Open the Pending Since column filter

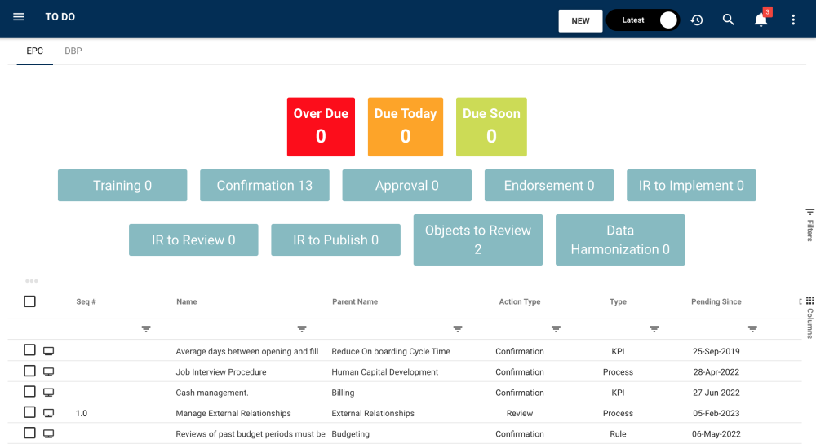click(752, 329)
